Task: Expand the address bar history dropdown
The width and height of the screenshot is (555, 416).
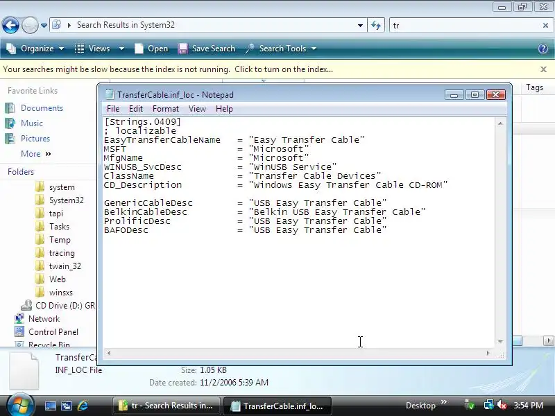Action: (360, 26)
